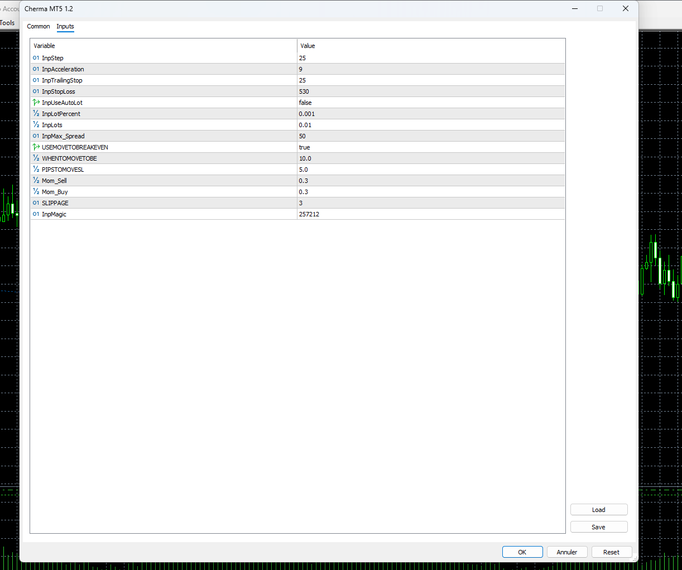This screenshot has height=570, width=682.
Task: Click the Annuler button
Action: coord(567,552)
